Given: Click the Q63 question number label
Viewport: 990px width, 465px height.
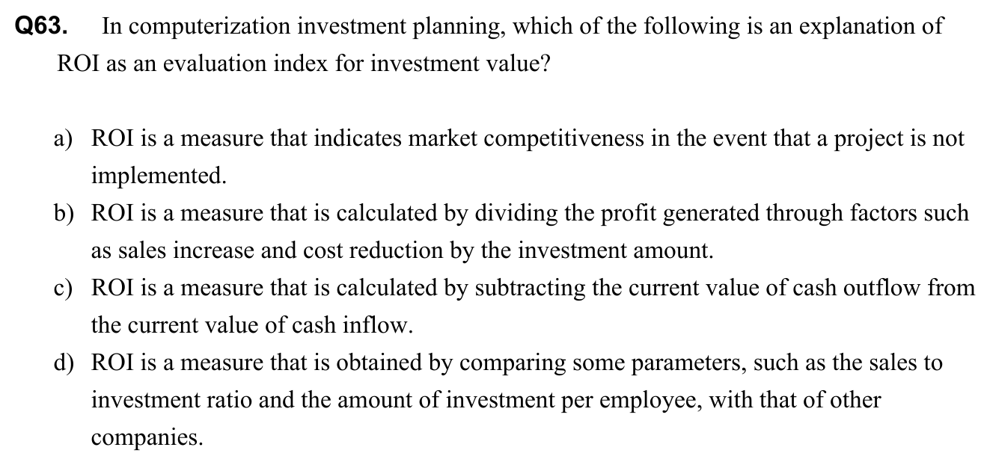Looking at the screenshot, I should (42, 28).
